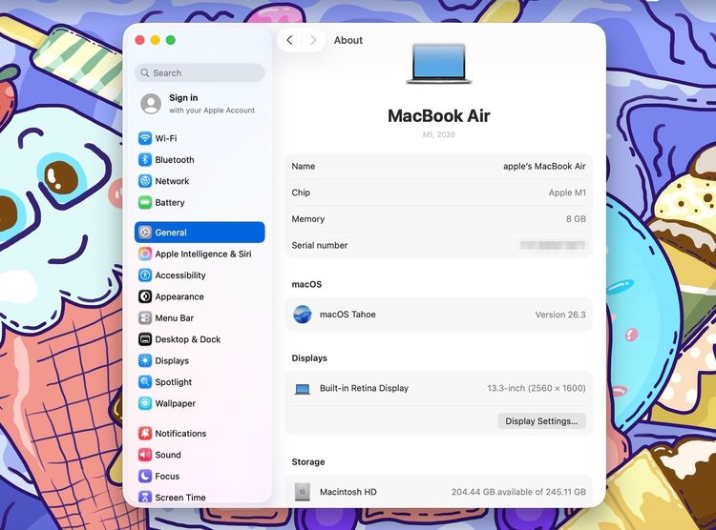
Task: Go forward with the right chevron button
Action: coord(313,40)
